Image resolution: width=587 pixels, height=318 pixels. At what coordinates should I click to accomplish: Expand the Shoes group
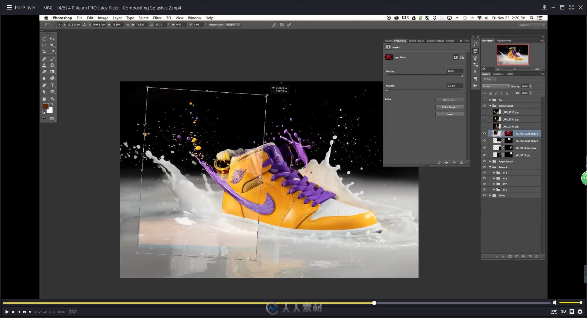(x=490, y=195)
